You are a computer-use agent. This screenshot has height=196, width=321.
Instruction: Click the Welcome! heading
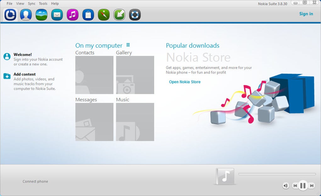coord(23,54)
